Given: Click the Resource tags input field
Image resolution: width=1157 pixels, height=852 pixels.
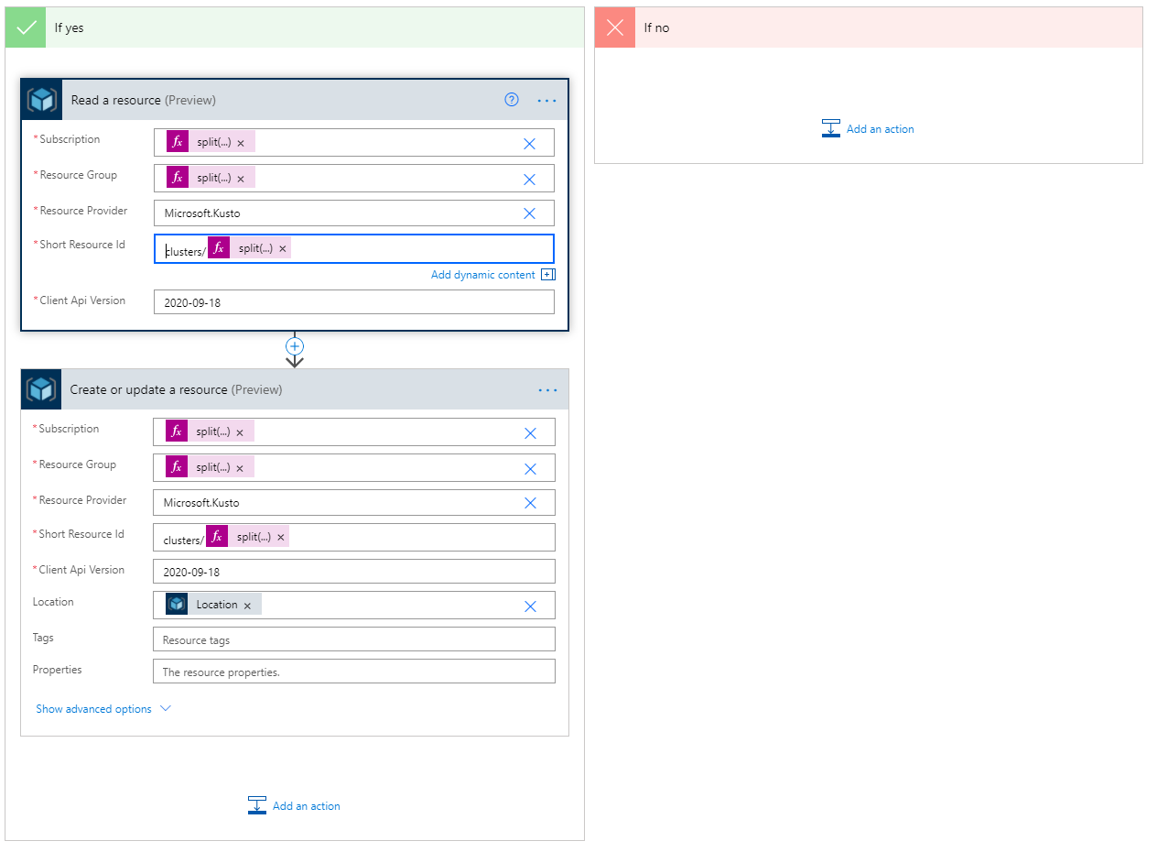Looking at the screenshot, I should (353, 639).
